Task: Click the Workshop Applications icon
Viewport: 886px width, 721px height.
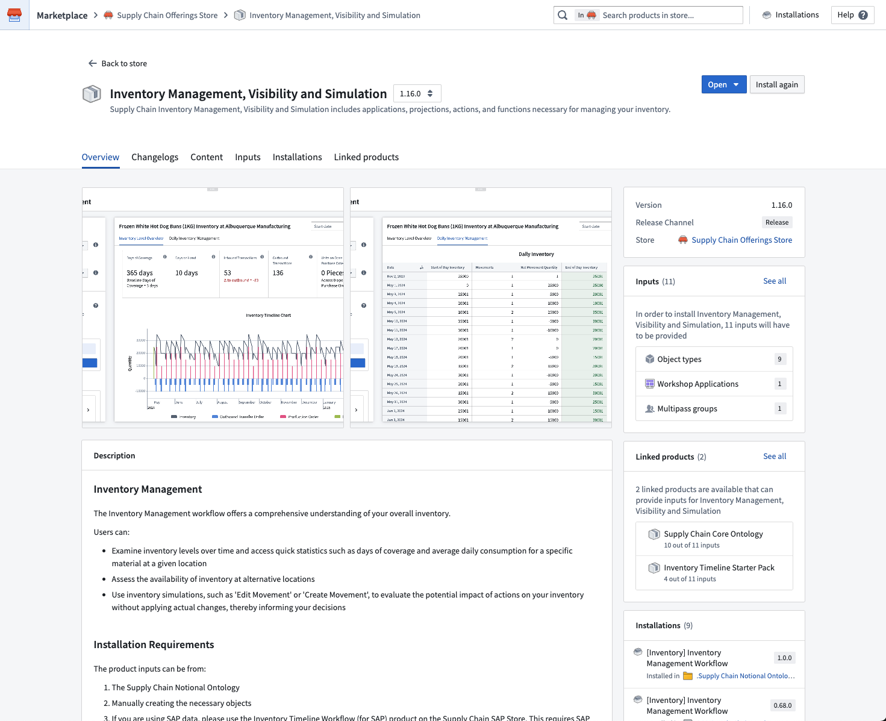Action: pyautogui.click(x=650, y=384)
